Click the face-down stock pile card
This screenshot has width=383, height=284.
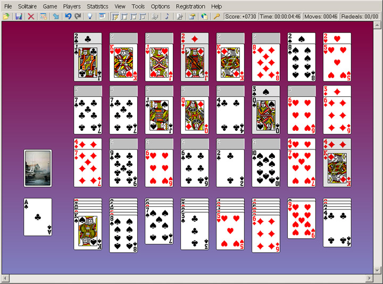point(38,168)
